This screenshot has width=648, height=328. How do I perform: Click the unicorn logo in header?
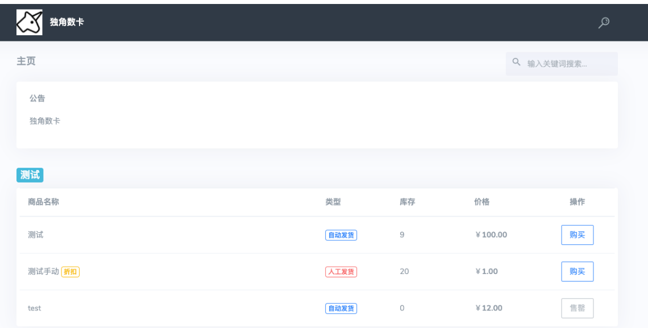[29, 22]
